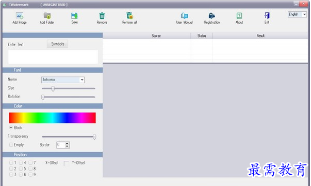Open the About icon
Viewport: 311px width, 186px height.
tap(239, 15)
